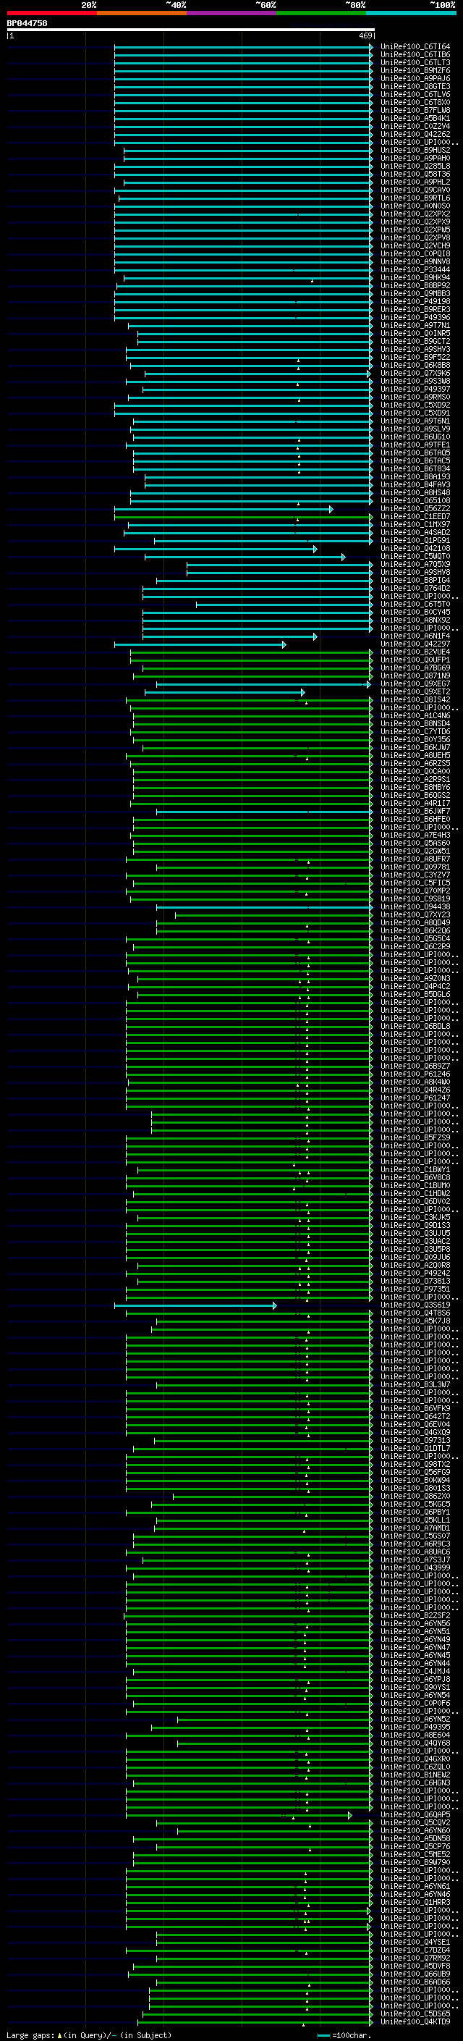Click the UniRef100_A5B4K1 hit name
This screenshot has height=2041, width=463.
pyautogui.click(x=415, y=118)
